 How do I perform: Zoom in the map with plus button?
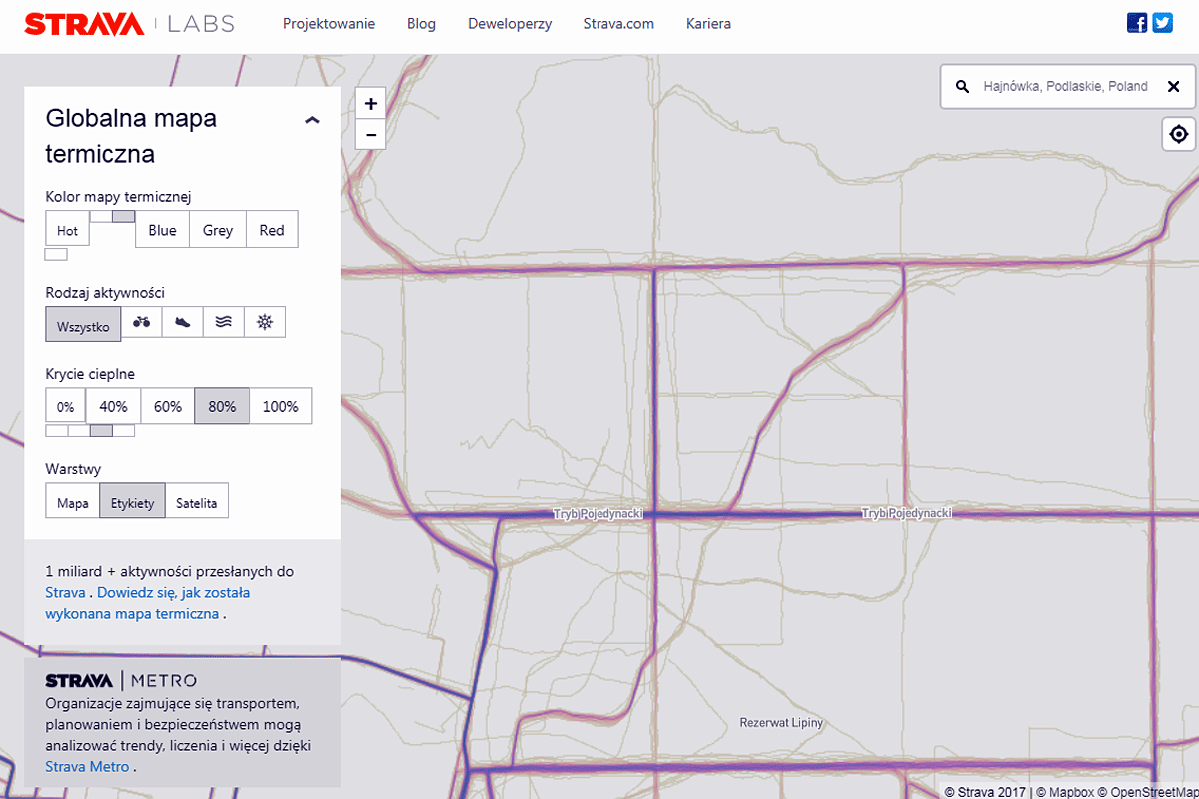click(x=370, y=103)
